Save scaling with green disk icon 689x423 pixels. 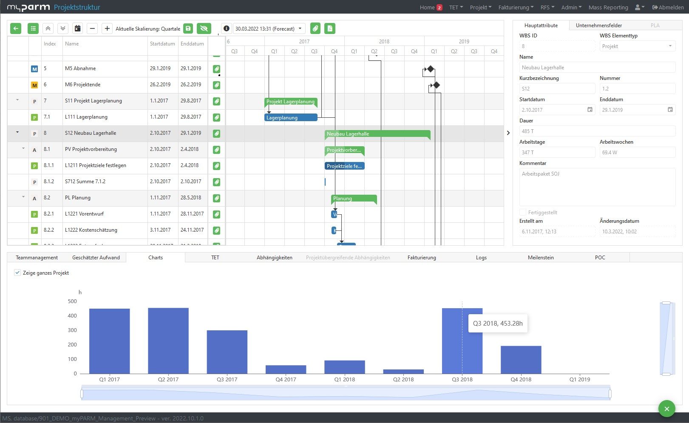(x=188, y=28)
